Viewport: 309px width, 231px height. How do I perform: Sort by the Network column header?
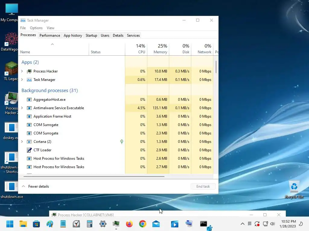point(202,49)
